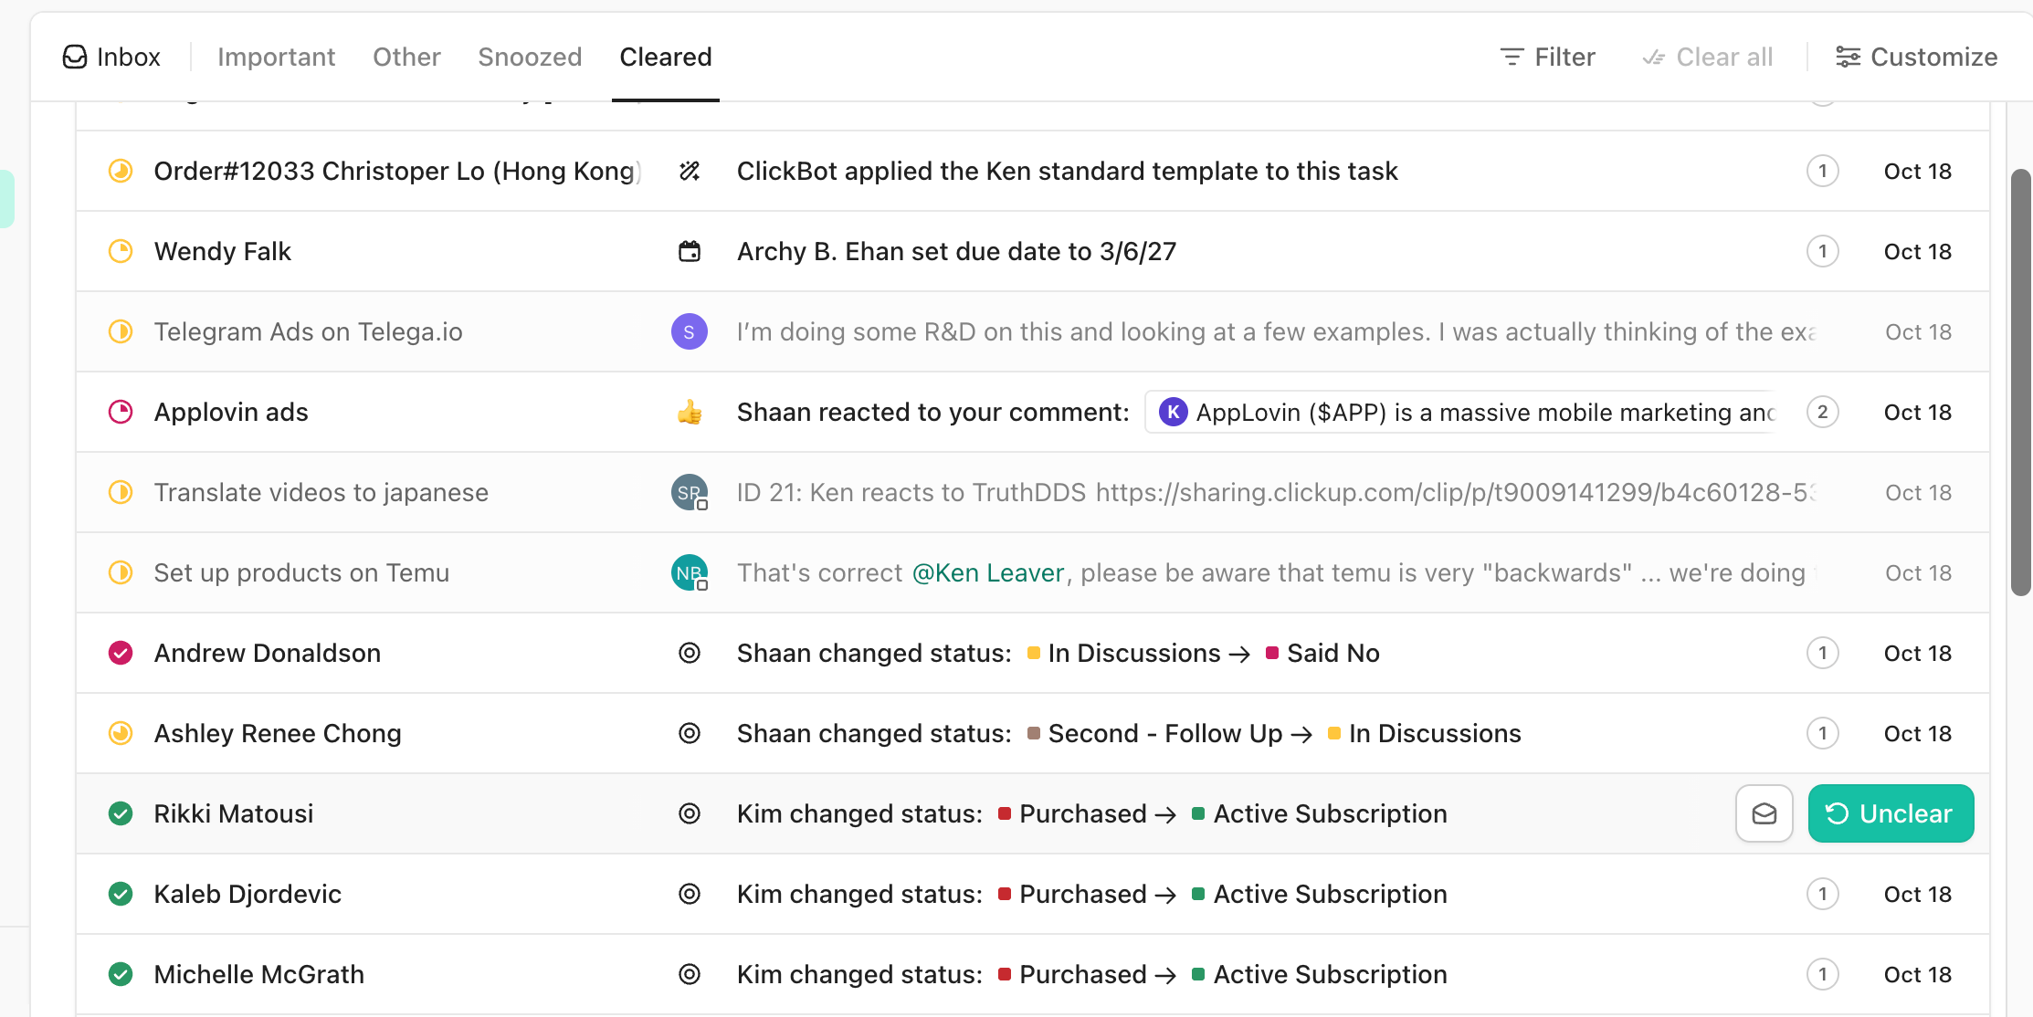Click the mark-as-unread envelope icon for Rikki Matousi
2033x1017 pixels.
(1764, 813)
